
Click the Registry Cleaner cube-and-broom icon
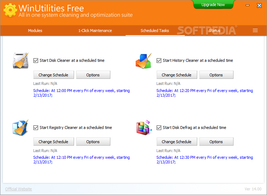click(20, 128)
